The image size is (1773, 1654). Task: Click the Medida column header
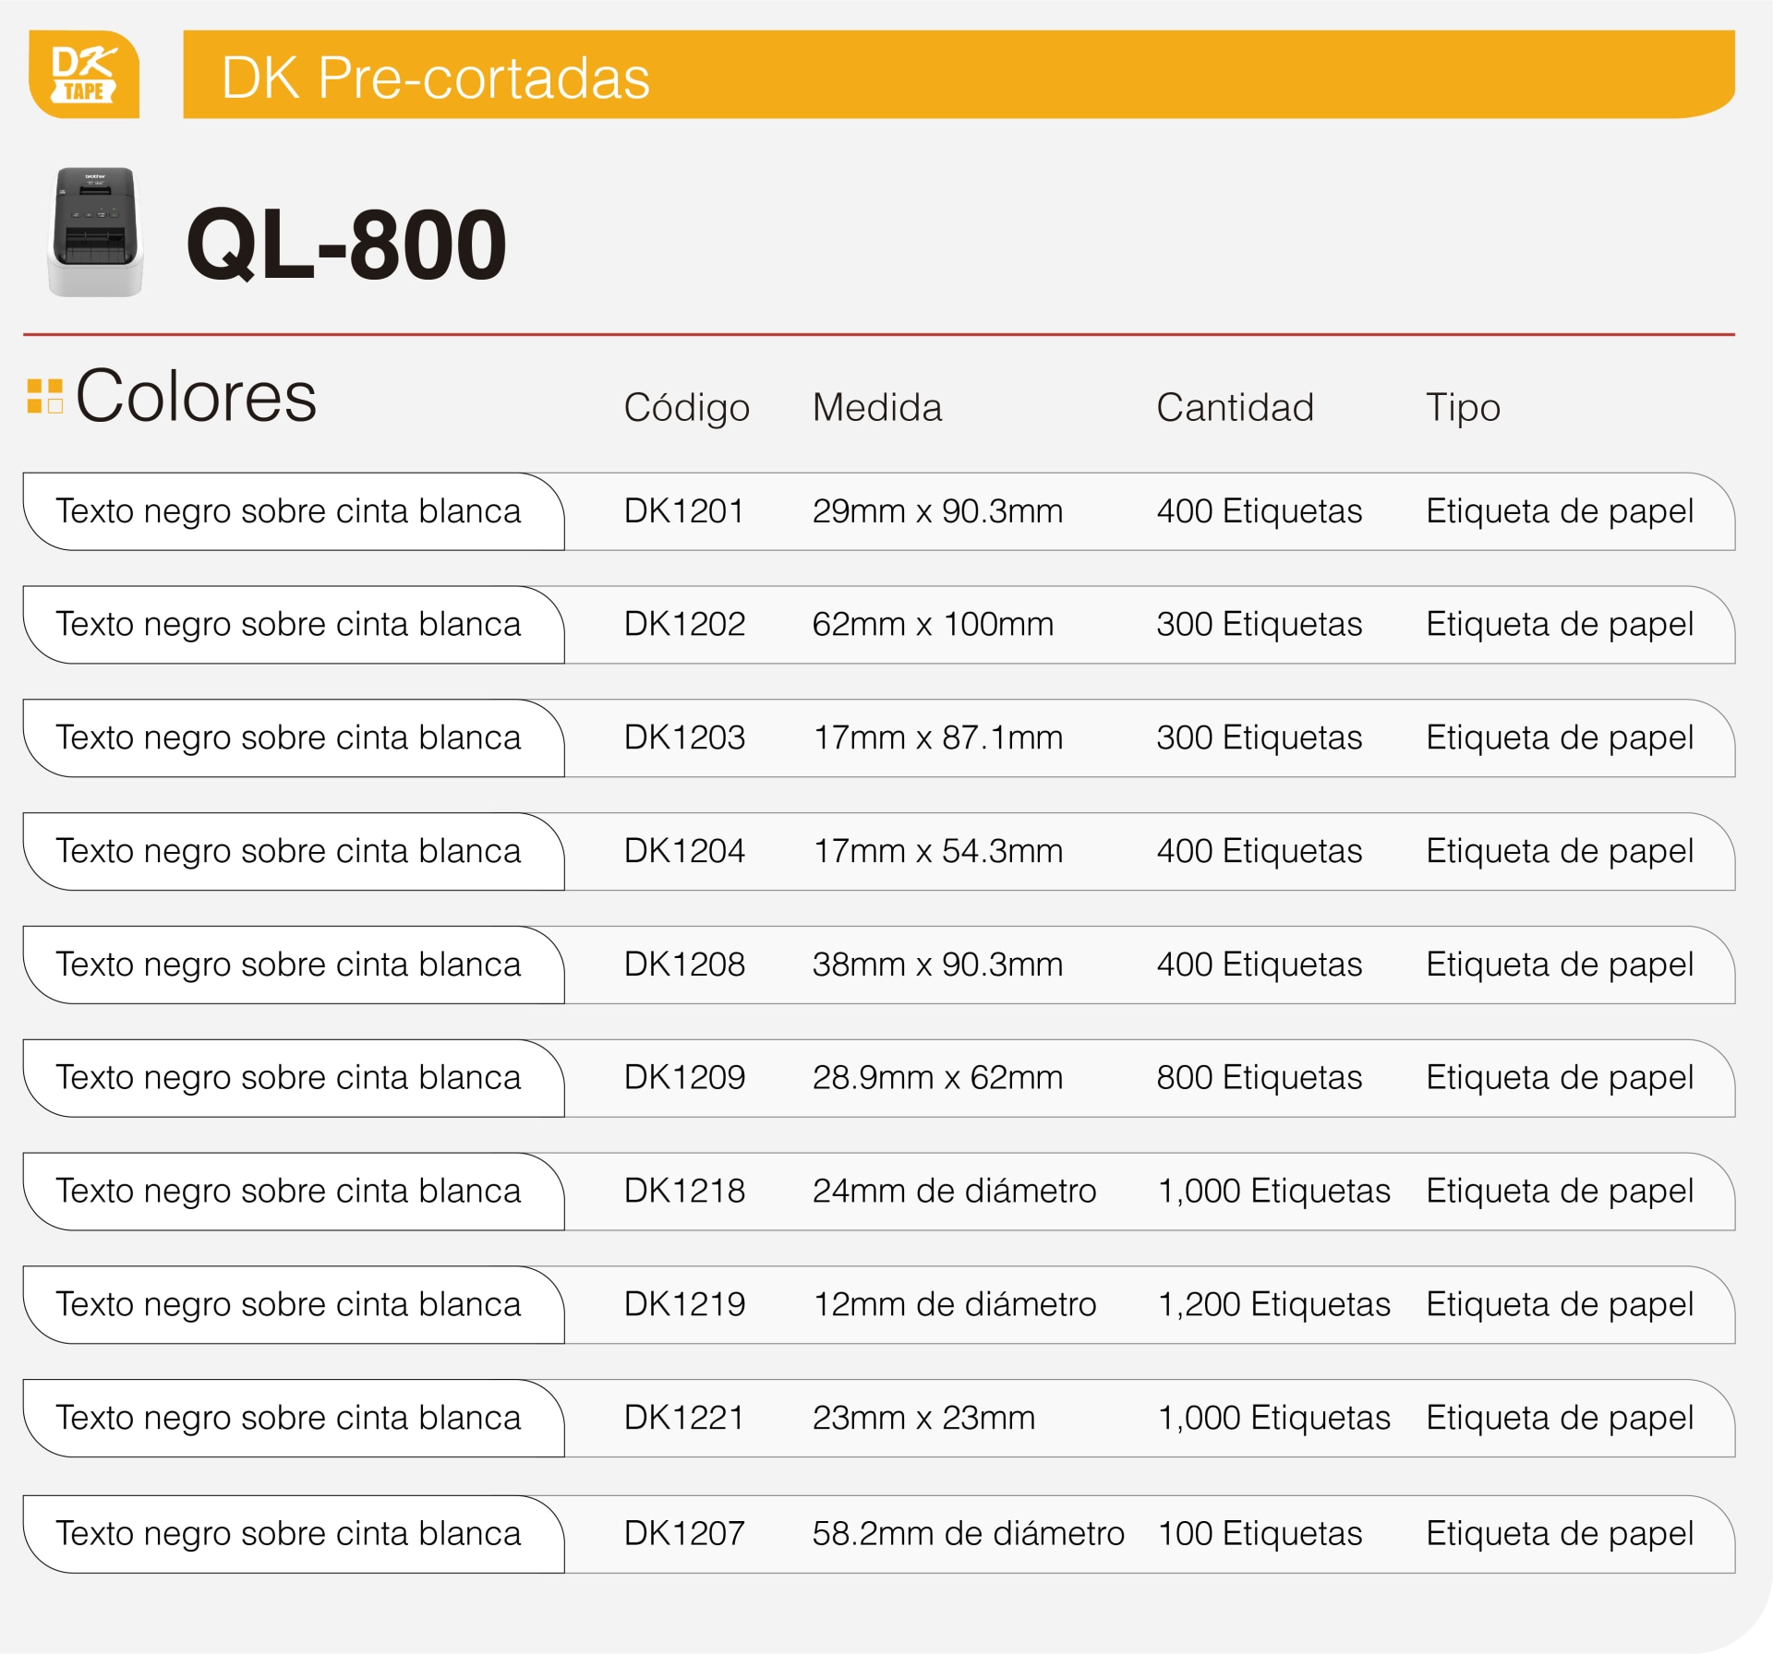tap(877, 408)
